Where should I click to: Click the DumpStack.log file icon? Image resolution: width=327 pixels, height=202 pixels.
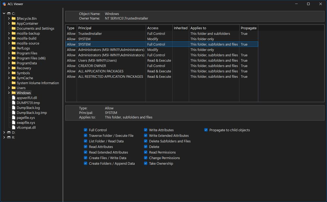pos(13,108)
